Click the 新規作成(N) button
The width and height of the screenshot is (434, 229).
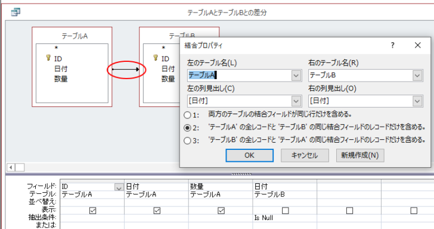[360, 155]
